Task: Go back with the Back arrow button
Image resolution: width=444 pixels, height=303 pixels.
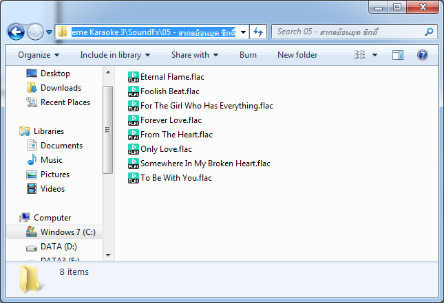Action: (x=16, y=32)
